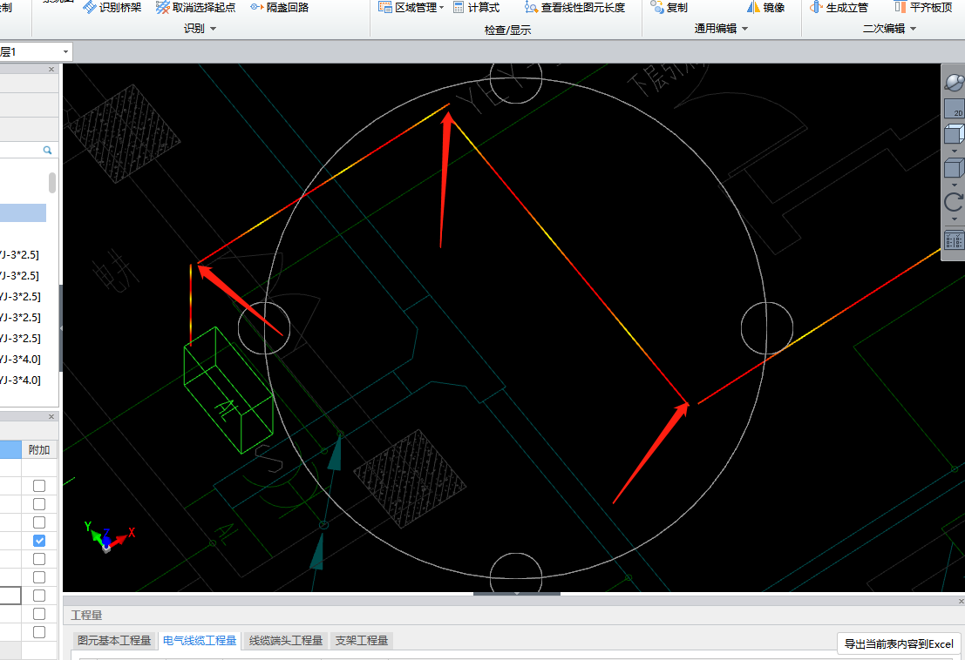Tick the second 附加 checkbox from the top
This screenshot has height=660, width=965.
tap(39, 504)
